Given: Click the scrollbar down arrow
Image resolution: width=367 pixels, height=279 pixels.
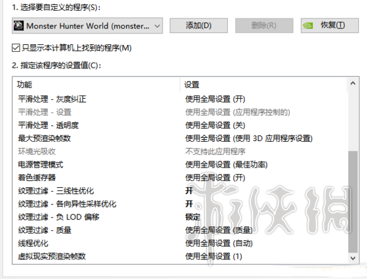Looking at the screenshot, I should [352, 258].
